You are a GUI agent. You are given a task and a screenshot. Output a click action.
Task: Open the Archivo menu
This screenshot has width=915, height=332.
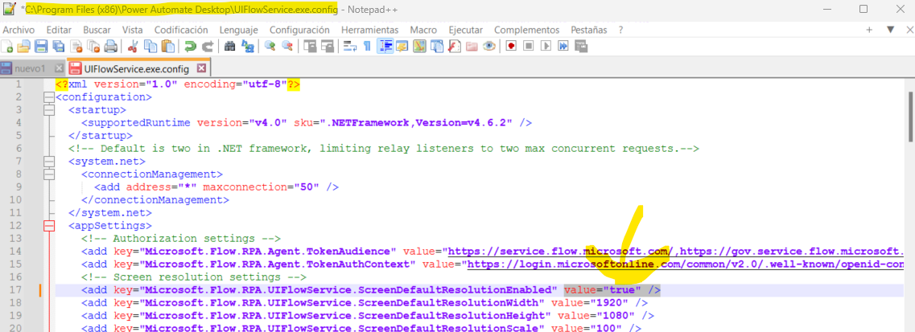pos(19,30)
